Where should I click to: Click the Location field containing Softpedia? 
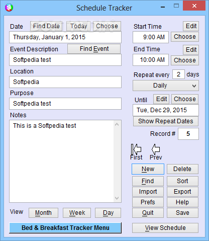[x=65, y=82]
